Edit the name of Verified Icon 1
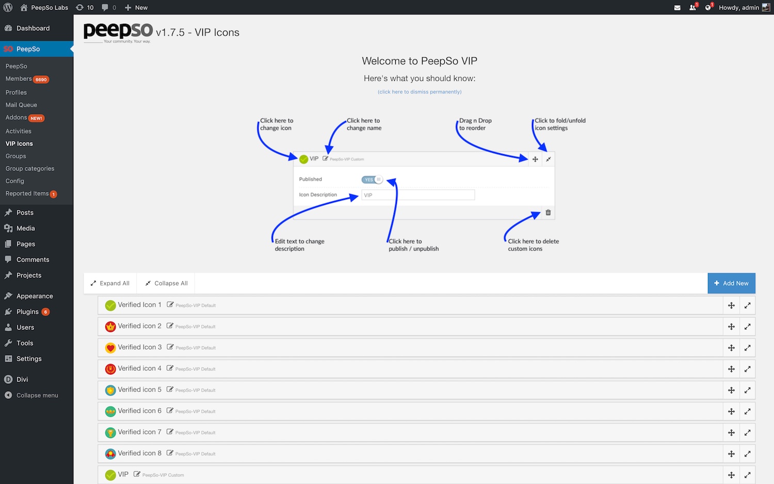 170,304
